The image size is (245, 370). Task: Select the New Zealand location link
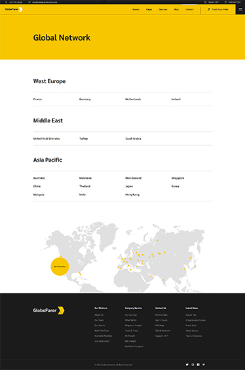[x=134, y=178]
